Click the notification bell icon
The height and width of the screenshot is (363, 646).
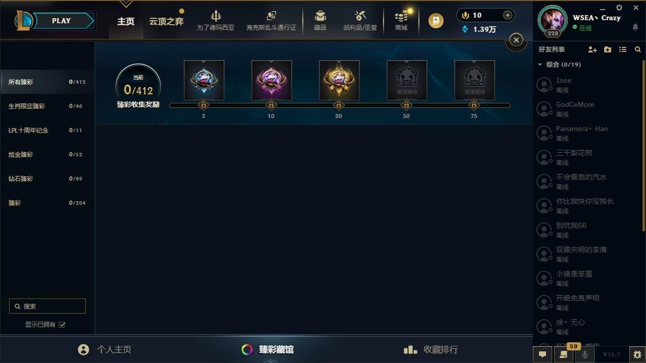[x=635, y=27]
